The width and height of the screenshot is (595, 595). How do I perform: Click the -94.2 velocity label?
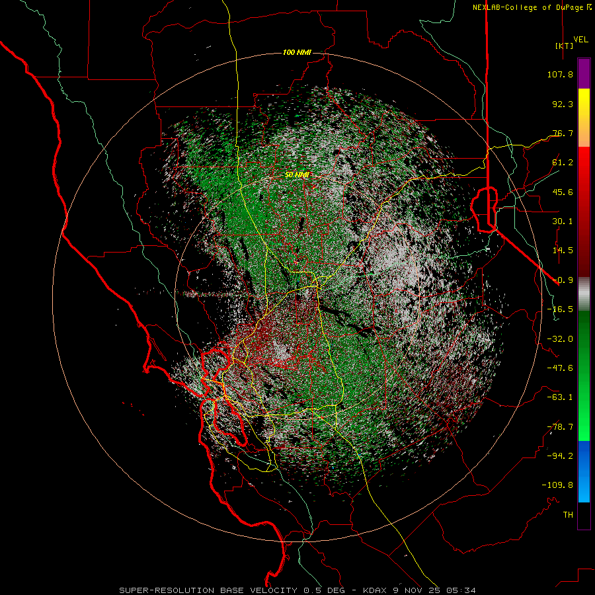coord(560,456)
